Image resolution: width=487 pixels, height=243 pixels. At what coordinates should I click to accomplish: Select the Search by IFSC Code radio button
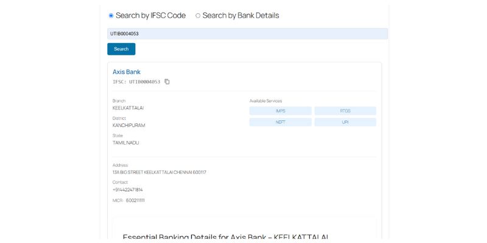pos(111,16)
